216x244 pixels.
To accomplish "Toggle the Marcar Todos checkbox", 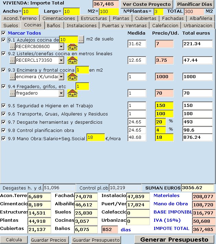I will pyautogui.click(x=3, y=33).
